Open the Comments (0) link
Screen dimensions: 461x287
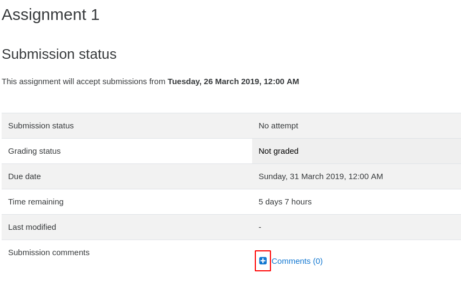[297, 261]
